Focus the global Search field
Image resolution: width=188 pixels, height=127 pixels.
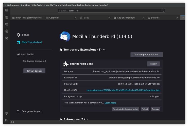111,11
